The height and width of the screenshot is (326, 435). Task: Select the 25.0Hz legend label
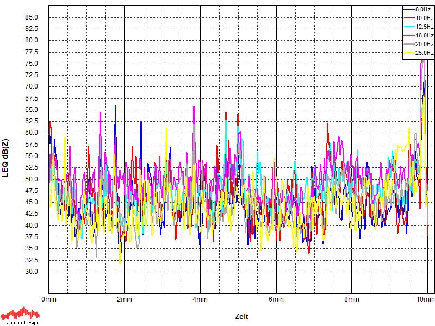click(x=424, y=53)
